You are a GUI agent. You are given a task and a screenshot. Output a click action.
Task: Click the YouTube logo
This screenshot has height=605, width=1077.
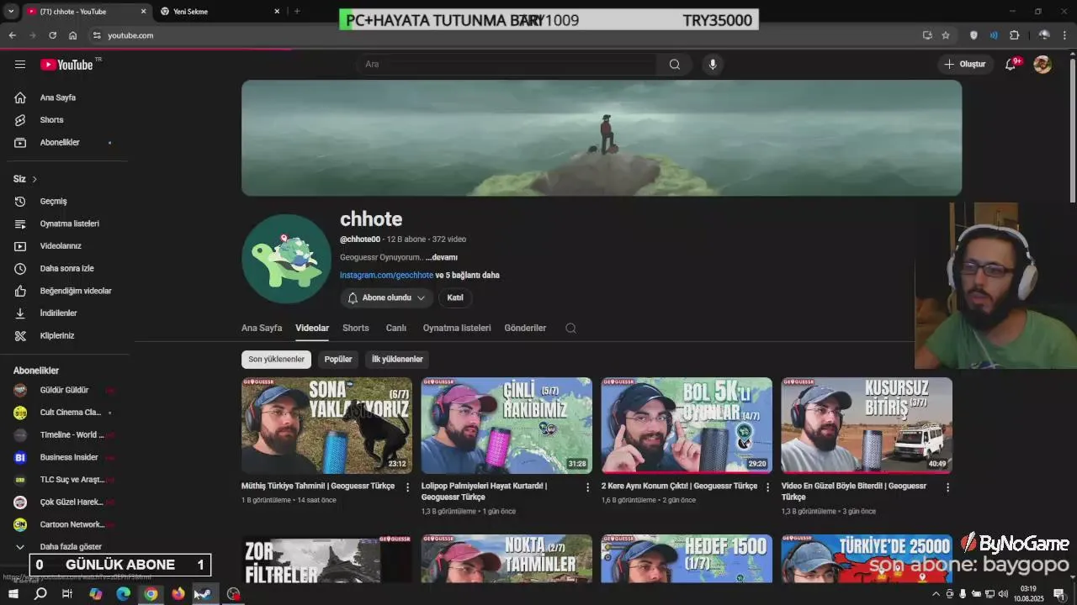pos(66,65)
